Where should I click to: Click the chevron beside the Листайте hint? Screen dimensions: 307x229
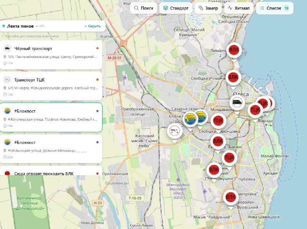pyautogui.click(x=2, y=36)
